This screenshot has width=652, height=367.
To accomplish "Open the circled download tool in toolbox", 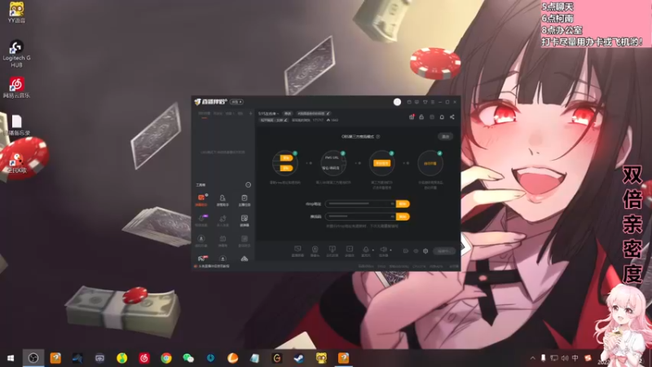I will point(222,259).
